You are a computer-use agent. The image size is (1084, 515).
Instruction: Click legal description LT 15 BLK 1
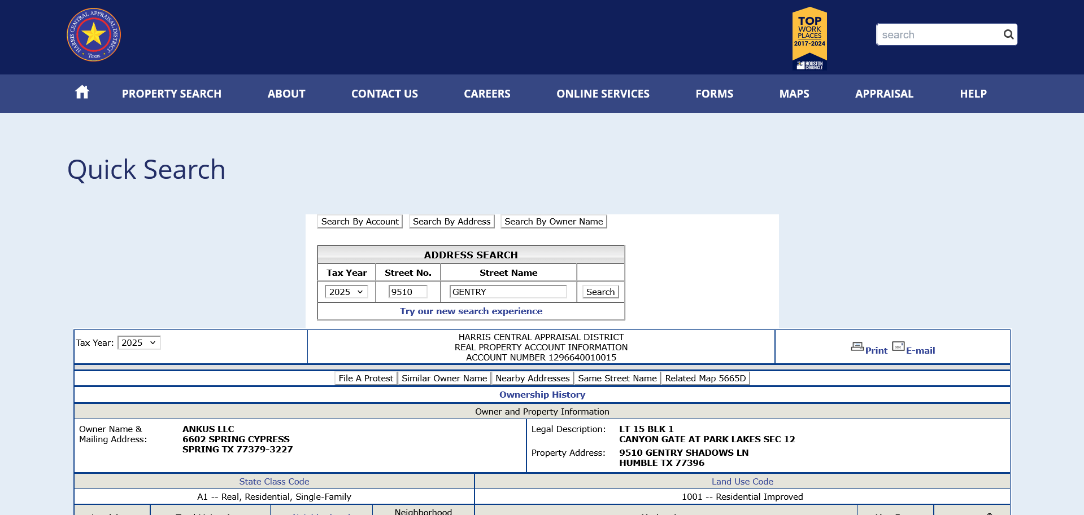646,429
